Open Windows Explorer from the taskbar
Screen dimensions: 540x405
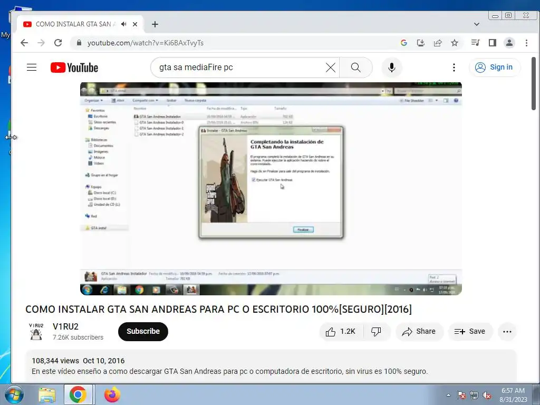tap(47, 394)
